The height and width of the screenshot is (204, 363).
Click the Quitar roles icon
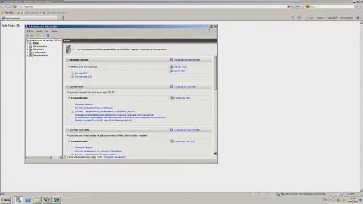click(x=172, y=71)
